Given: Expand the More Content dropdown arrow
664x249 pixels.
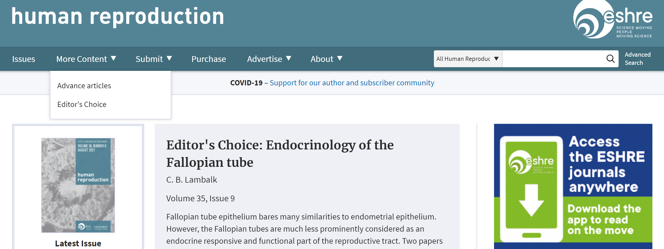Looking at the screenshot, I should coord(113,58).
